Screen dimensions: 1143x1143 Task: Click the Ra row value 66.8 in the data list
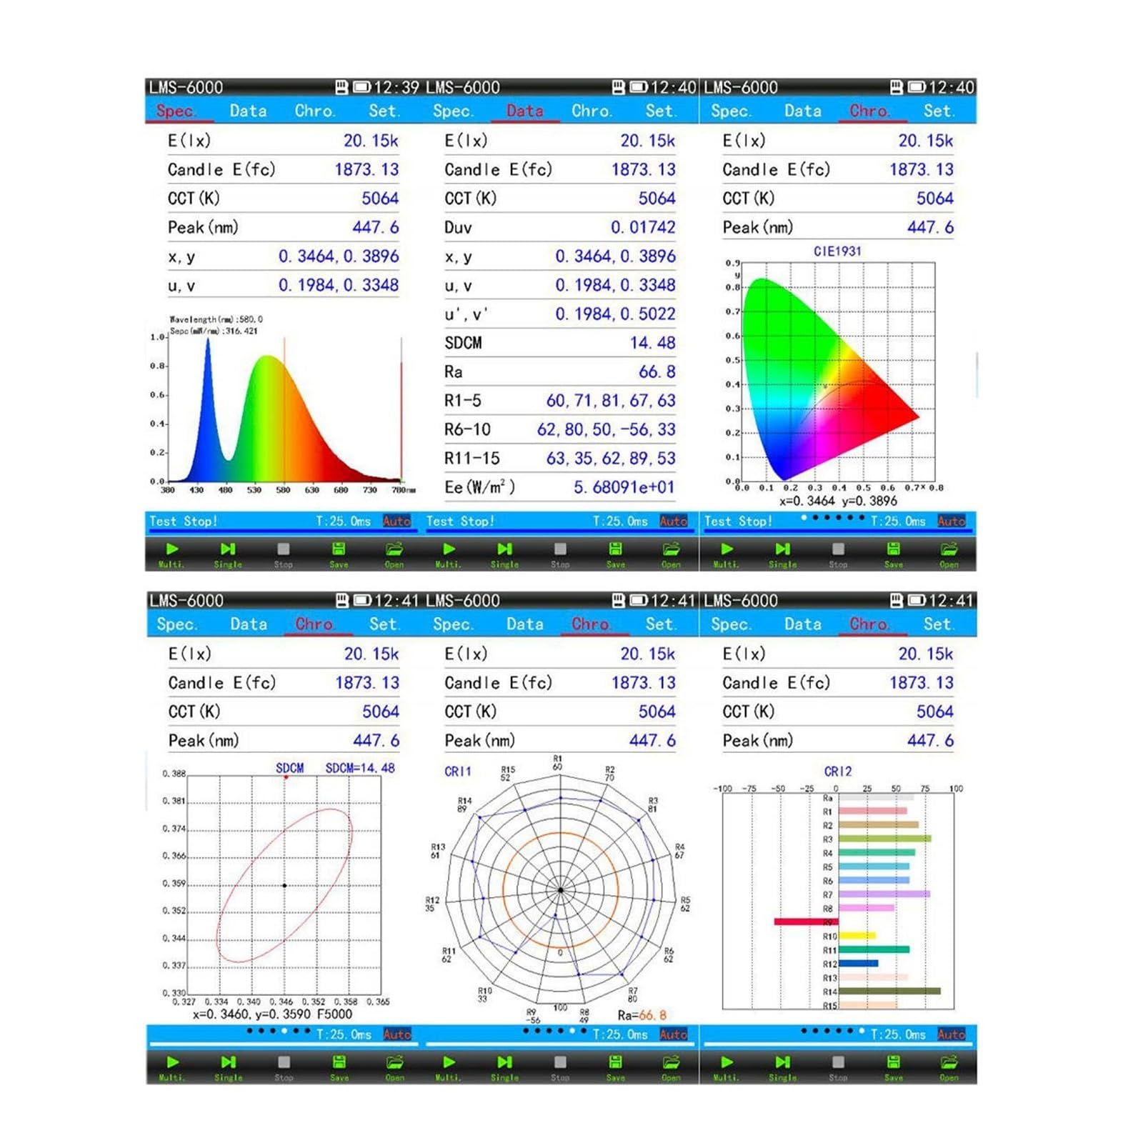click(657, 371)
